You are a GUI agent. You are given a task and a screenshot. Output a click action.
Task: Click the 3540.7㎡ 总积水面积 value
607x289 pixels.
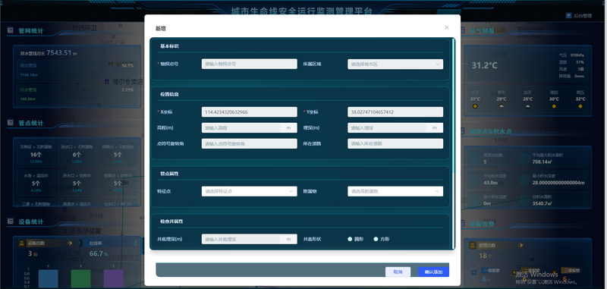542,203
